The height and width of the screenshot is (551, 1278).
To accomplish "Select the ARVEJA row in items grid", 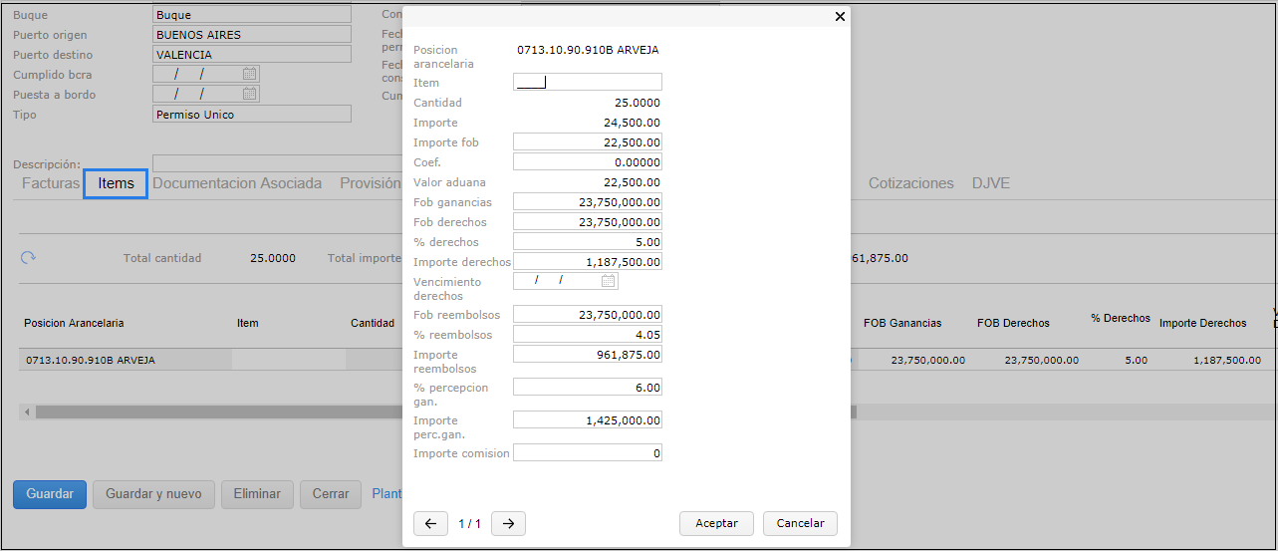I will tap(120, 360).
